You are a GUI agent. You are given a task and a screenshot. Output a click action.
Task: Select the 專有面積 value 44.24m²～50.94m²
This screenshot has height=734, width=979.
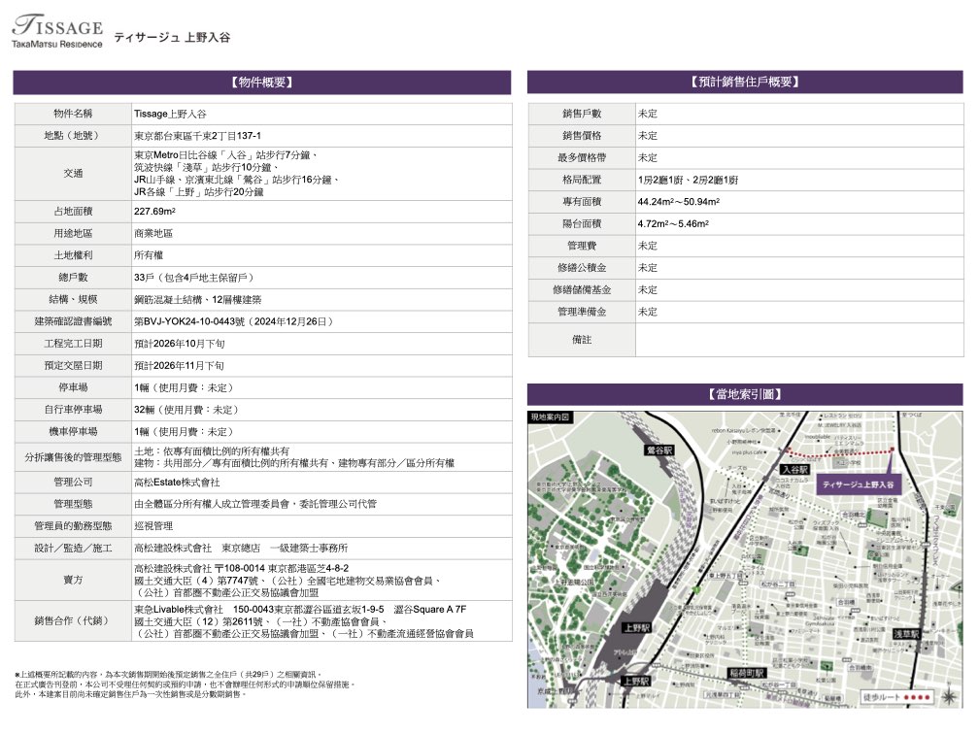679,202
